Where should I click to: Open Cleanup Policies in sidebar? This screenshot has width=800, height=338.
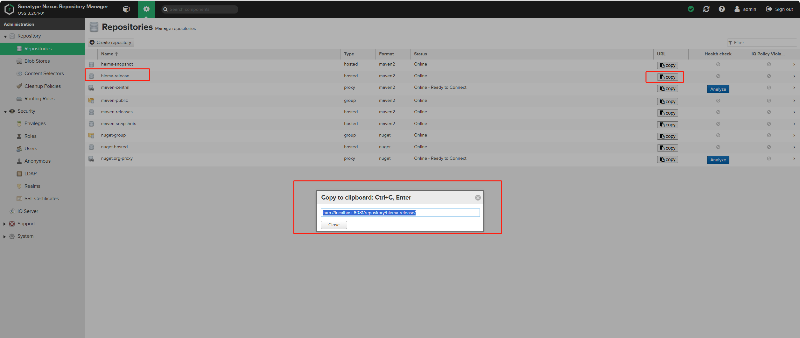43,86
